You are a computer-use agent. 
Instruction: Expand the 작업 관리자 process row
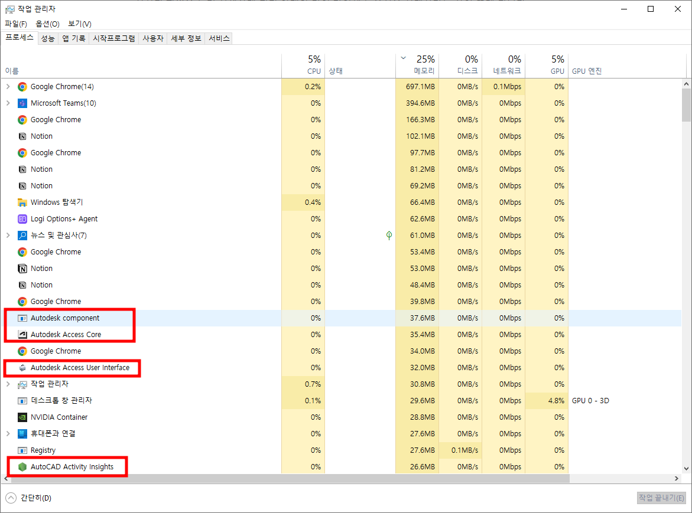tap(8, 384)
